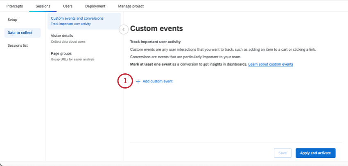Switch to the Intercepts tab
The width and height of the screenshot is (348, 166).
click(15, 6)
